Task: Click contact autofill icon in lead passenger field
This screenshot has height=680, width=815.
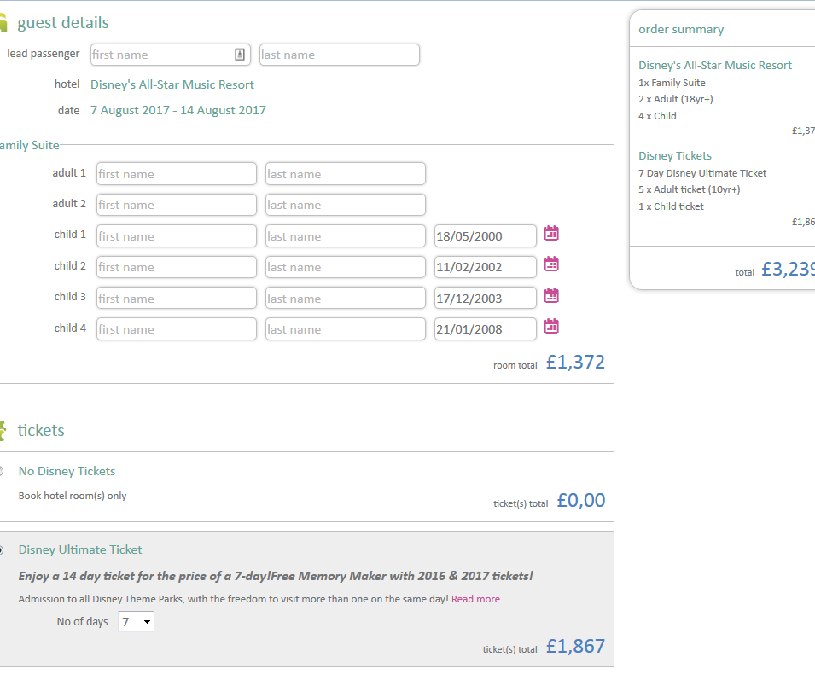Action: coord(240,55)
